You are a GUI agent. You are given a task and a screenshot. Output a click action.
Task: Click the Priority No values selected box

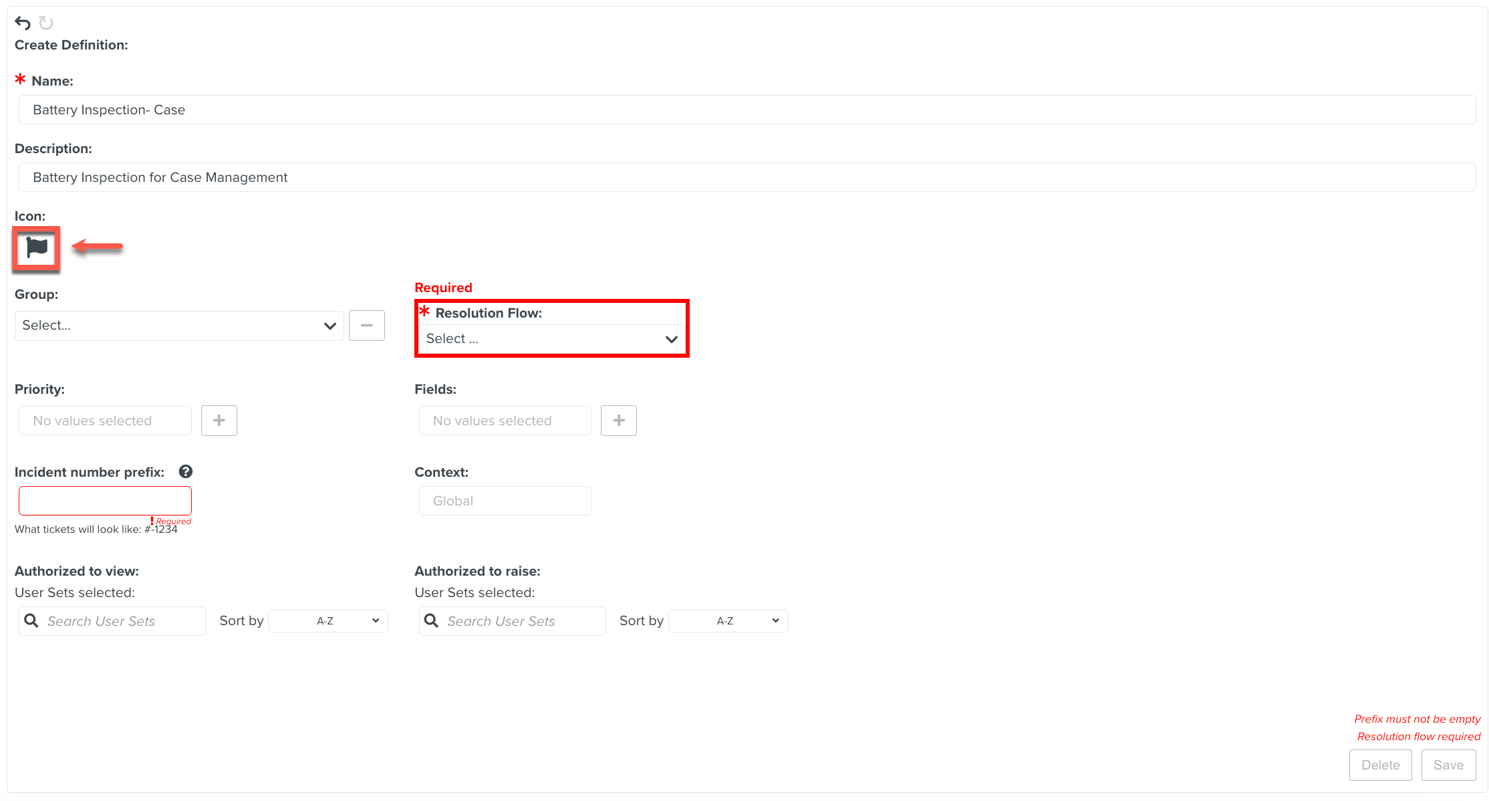(105, 421)
